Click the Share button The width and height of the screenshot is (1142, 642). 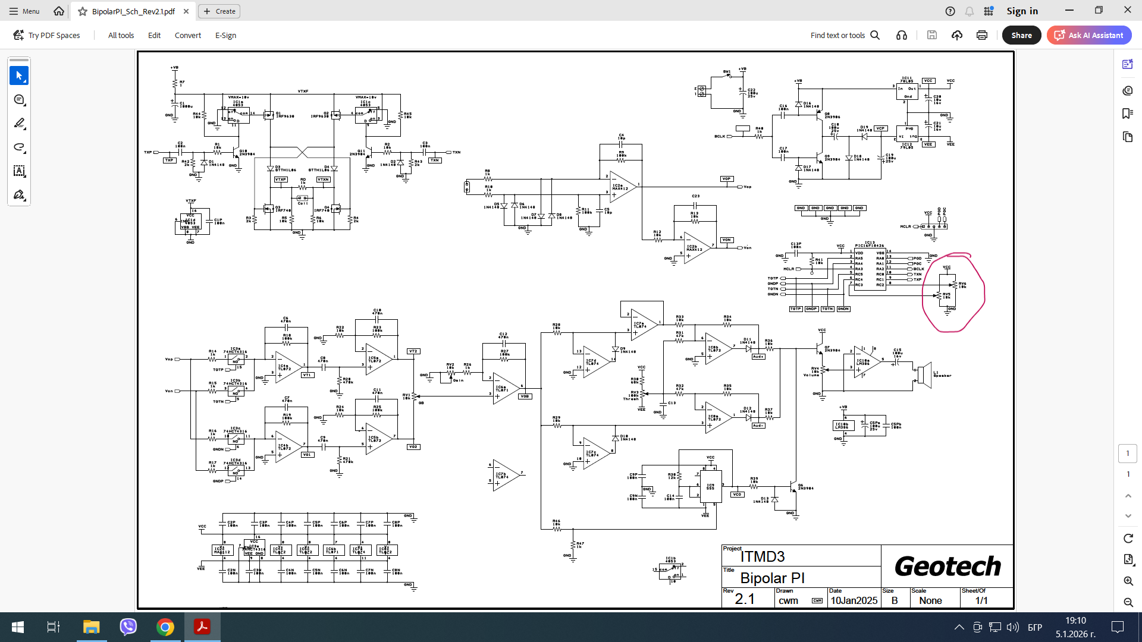click(1022, 35)
